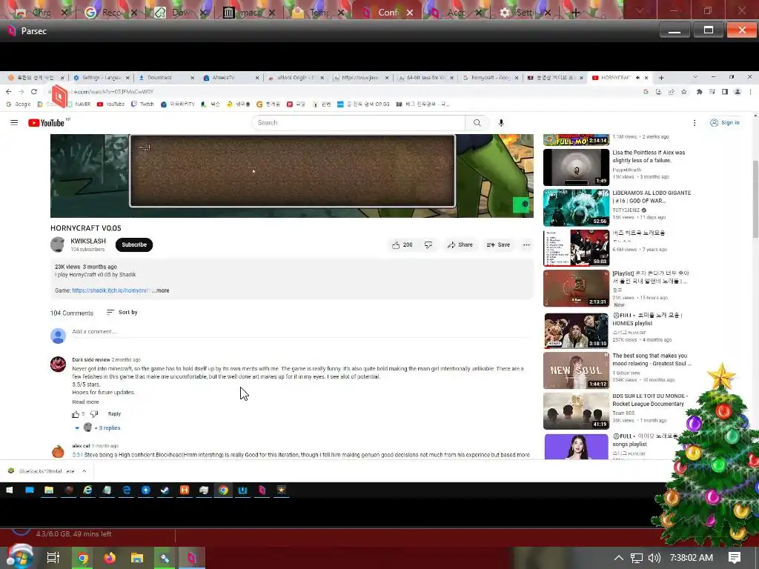Focus the YouTube search box
This screenshot has height=569, width=759.
coord(358,123)
